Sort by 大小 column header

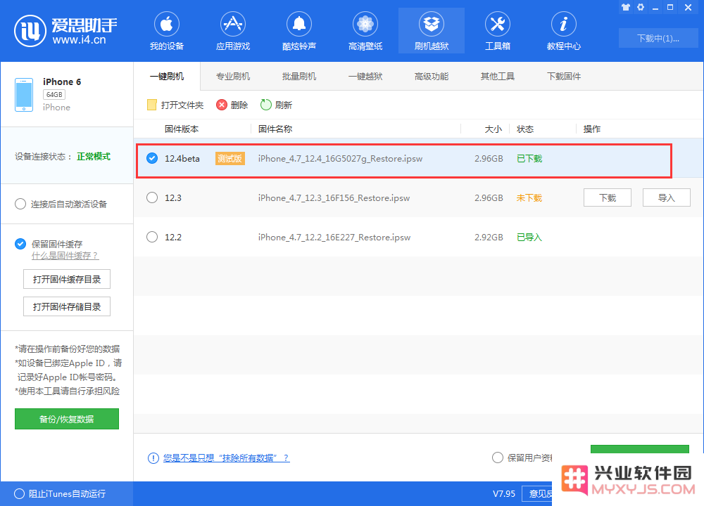tap(493, 129)
